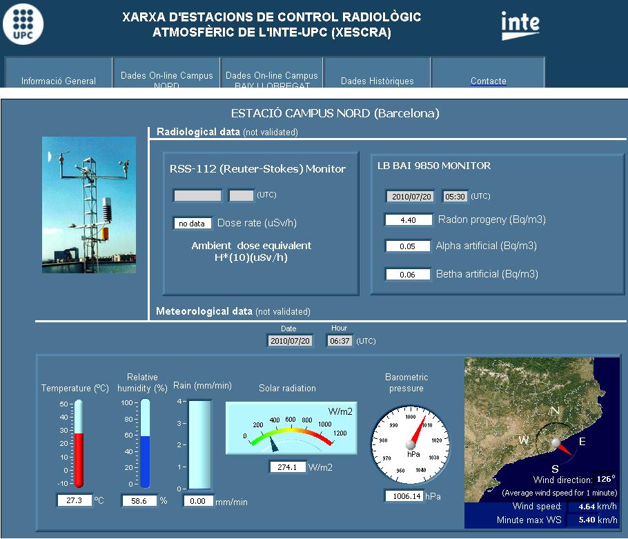Open Dades On-line Campus Baix Llobregat tab
This screenshot has height=539, width=628.
tap(272, 77)
